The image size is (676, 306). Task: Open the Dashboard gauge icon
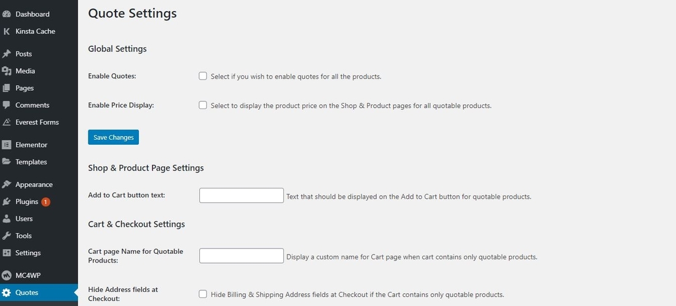click(6, 14)
